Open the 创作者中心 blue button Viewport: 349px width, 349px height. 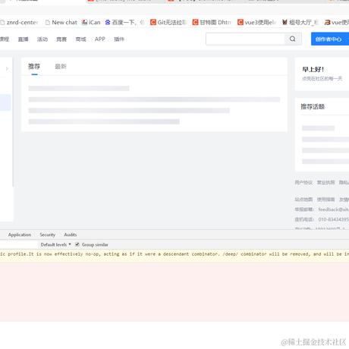click(x=330, y=39)
